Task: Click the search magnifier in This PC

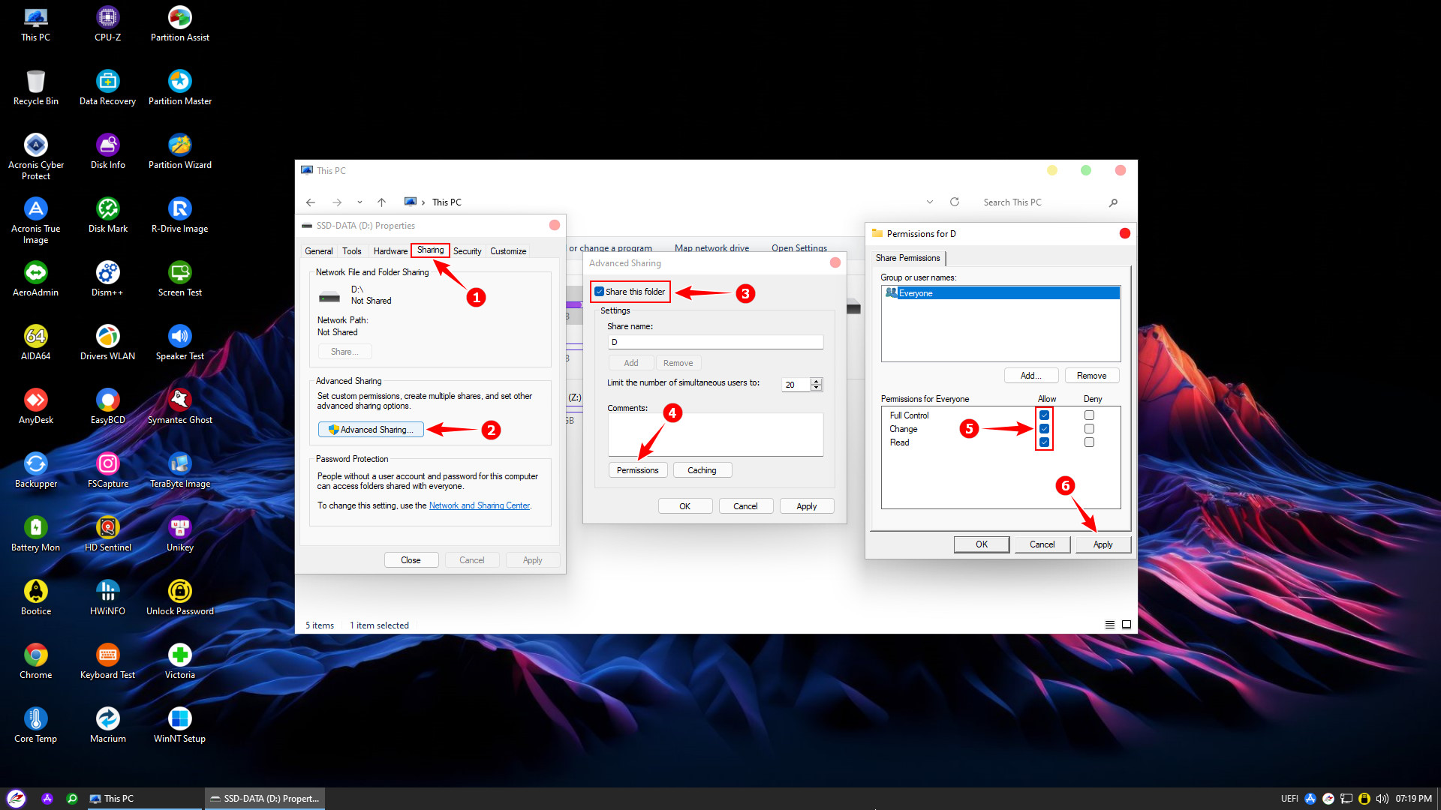Action: tap(1113, 202)
